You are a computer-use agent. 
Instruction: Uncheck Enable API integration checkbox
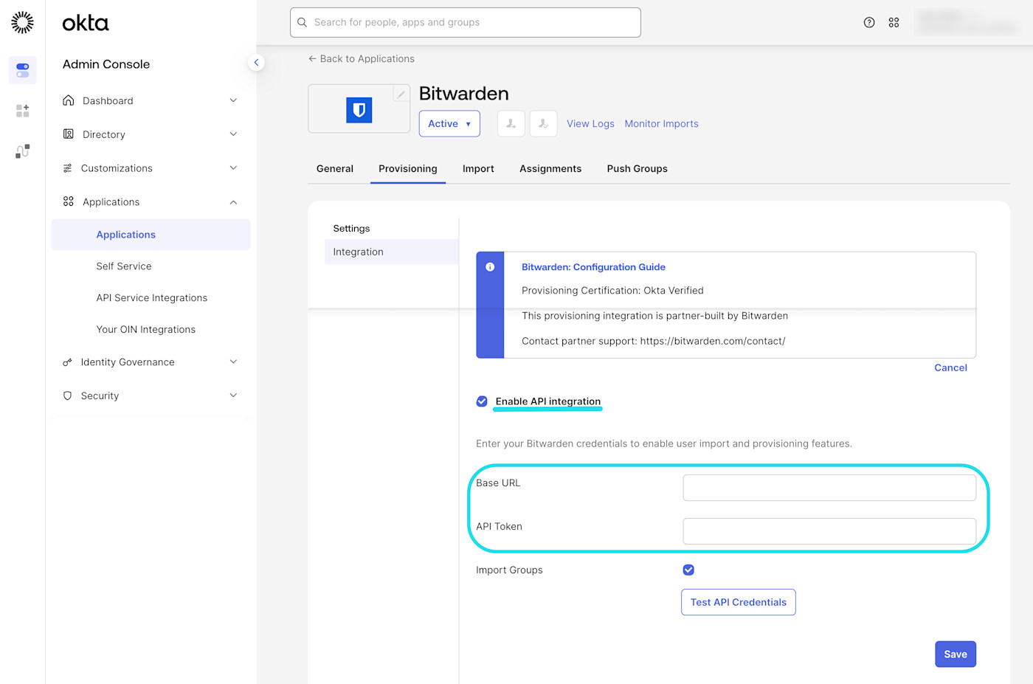point(482,401)
